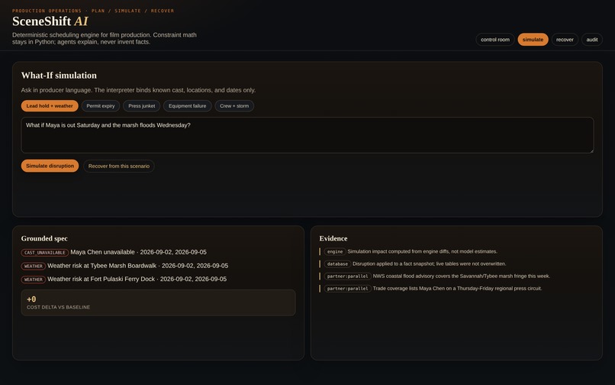The image size is (615, 385).
Task: Click 'NWS coastal flood advisory' evidence text
Action: (462, 277)
